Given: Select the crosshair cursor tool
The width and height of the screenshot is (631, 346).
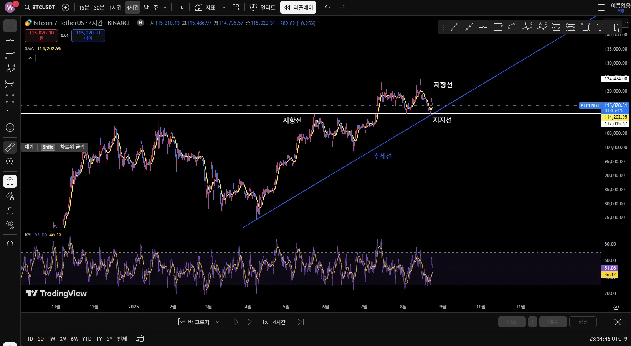Looking at the screenshot, I should coord(10,26).
